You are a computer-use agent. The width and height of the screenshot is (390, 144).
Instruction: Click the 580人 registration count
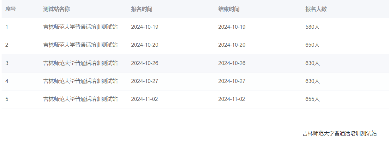pos(312,27)
